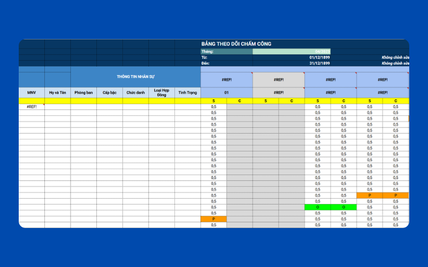Click the Tình Trạng column header

(187, 92)
